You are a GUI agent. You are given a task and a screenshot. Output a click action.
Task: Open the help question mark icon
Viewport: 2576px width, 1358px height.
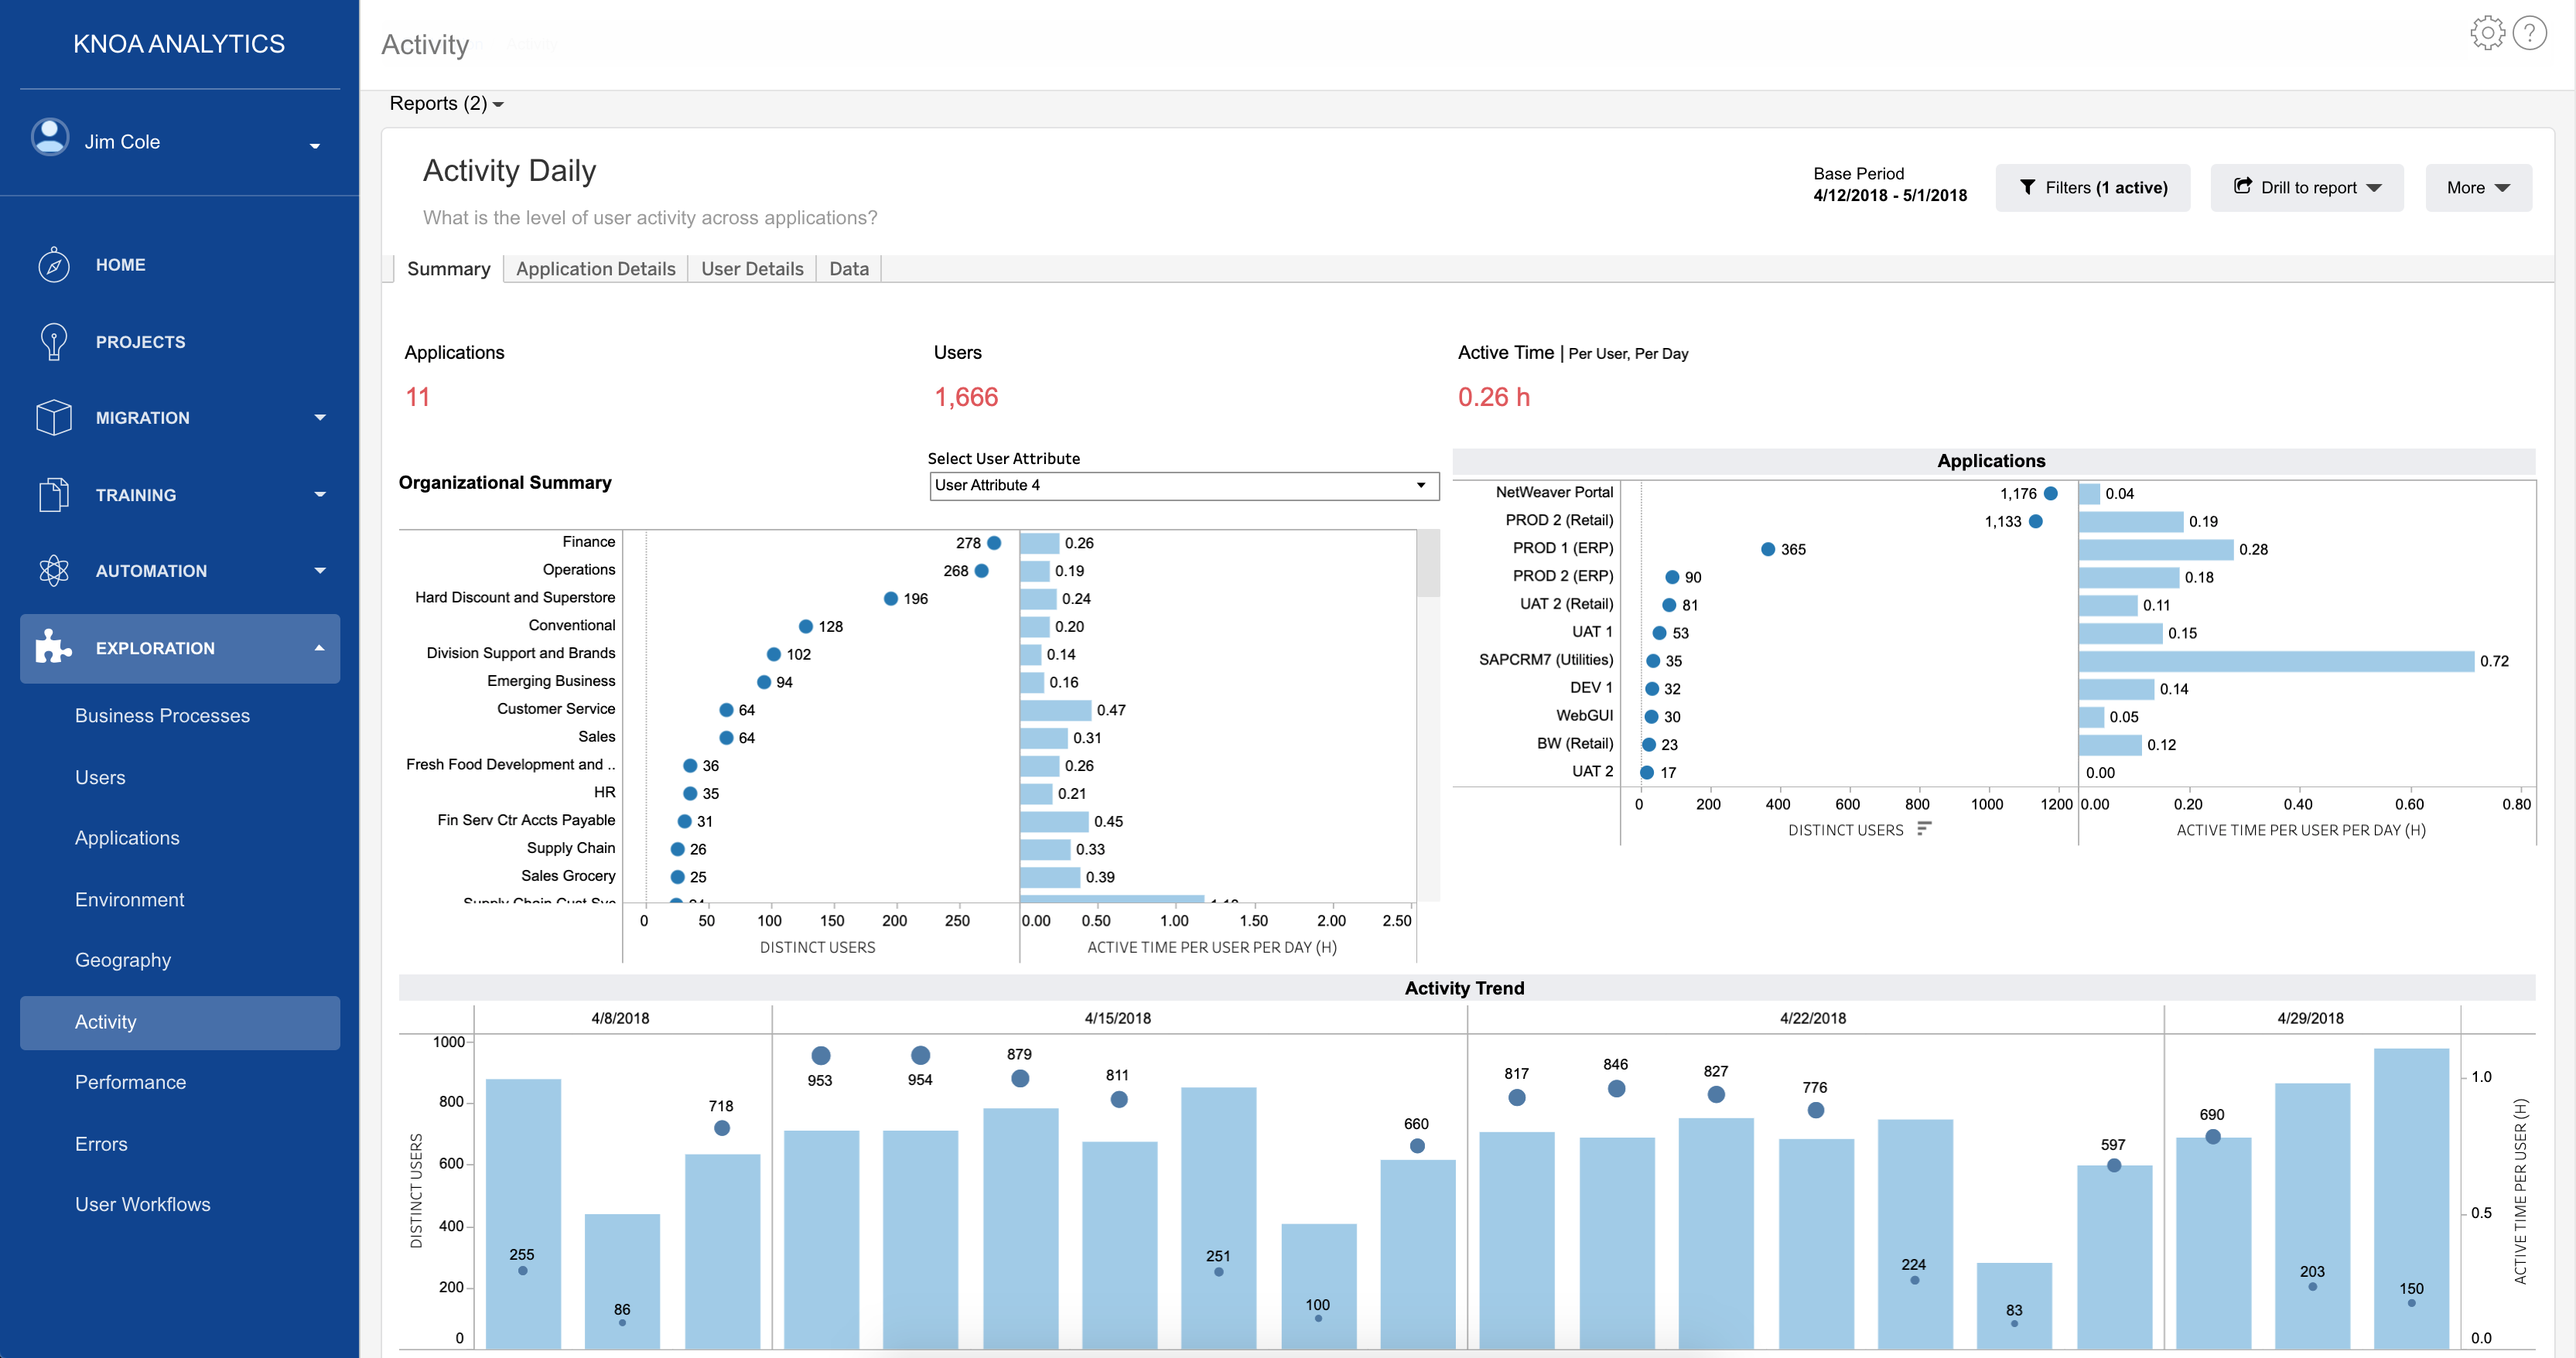2529,33
